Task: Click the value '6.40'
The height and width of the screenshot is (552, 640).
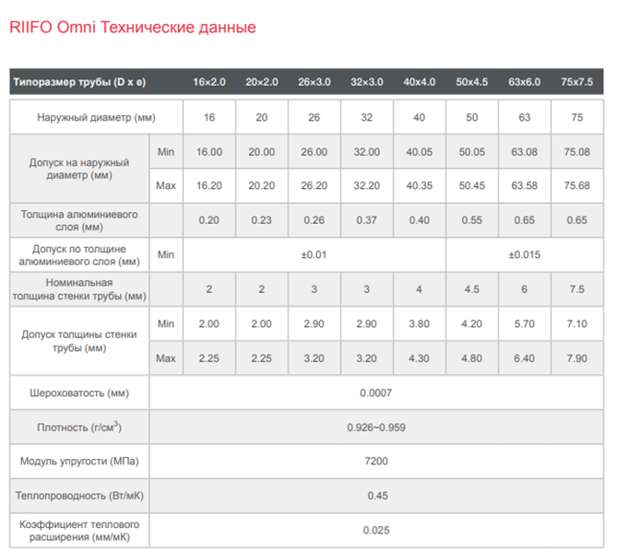Action: [525, 358]
